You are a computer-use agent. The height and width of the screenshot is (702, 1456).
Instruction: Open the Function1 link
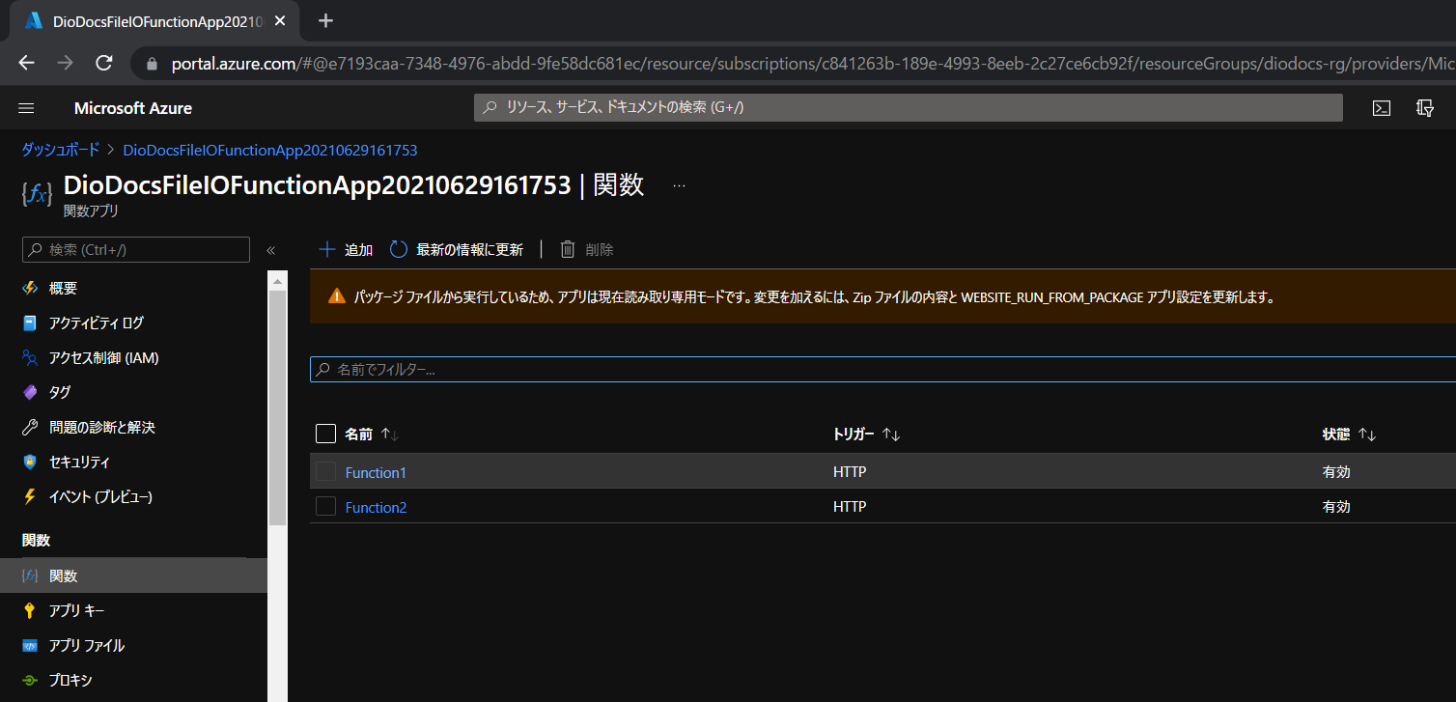(x=376, y=472)
